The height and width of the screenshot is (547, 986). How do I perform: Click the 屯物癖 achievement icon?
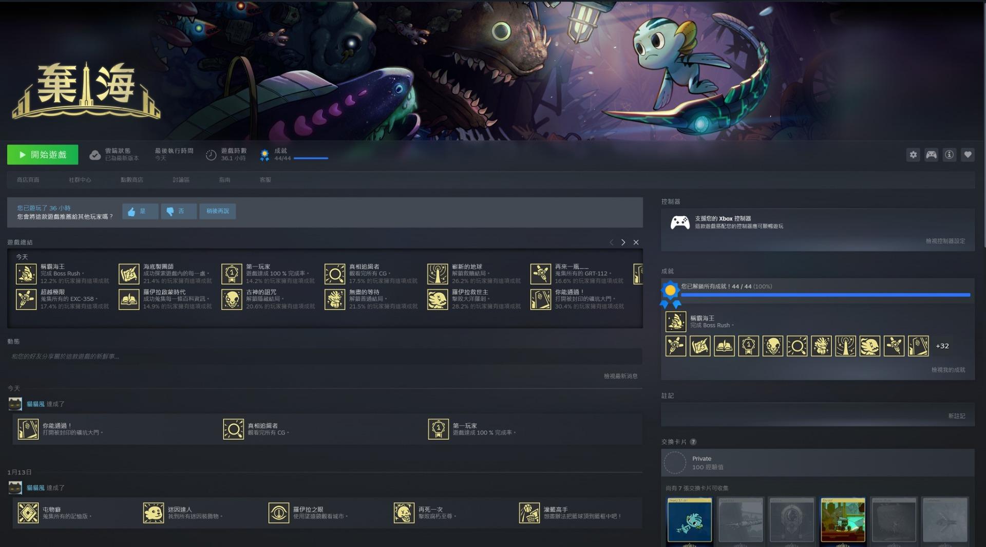point(28,513)
